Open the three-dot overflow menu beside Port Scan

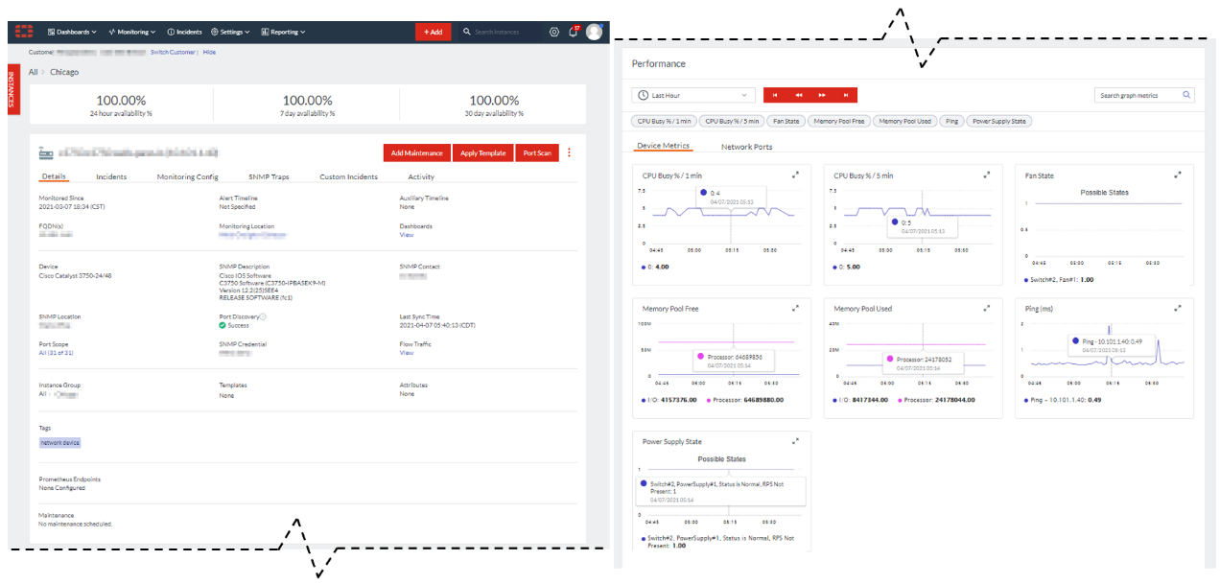click(570, 152)
